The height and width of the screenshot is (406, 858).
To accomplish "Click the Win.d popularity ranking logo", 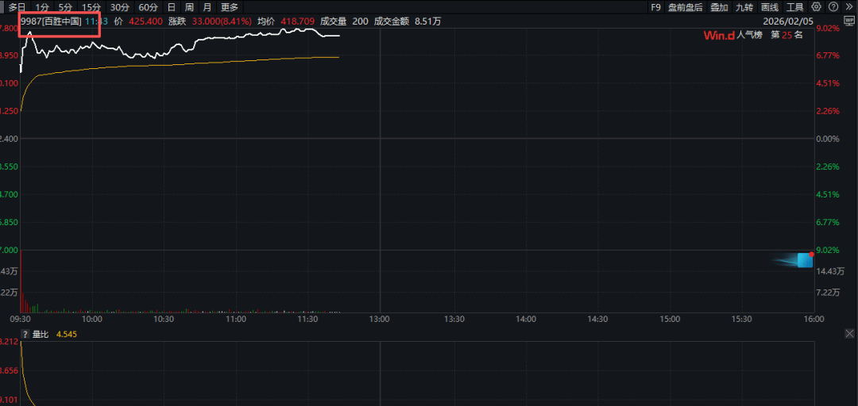I will pos(719,35).
